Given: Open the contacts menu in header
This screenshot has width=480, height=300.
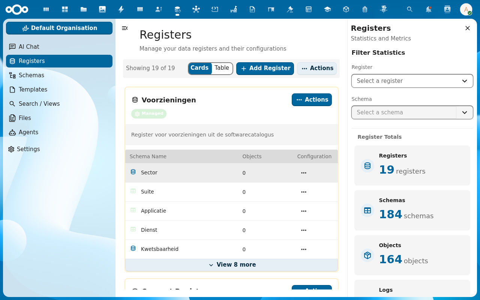Looking at the screenshot, I should (x=447, y=9).
